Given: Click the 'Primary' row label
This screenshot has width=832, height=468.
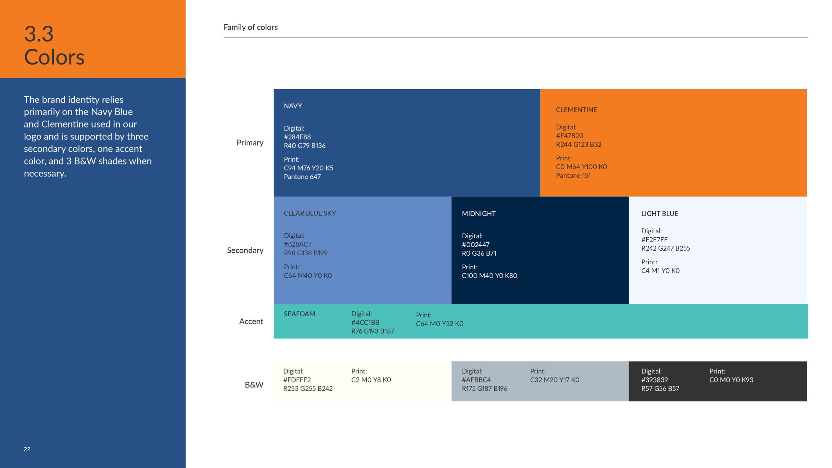Looking at the screenshot, I should 250,143.
